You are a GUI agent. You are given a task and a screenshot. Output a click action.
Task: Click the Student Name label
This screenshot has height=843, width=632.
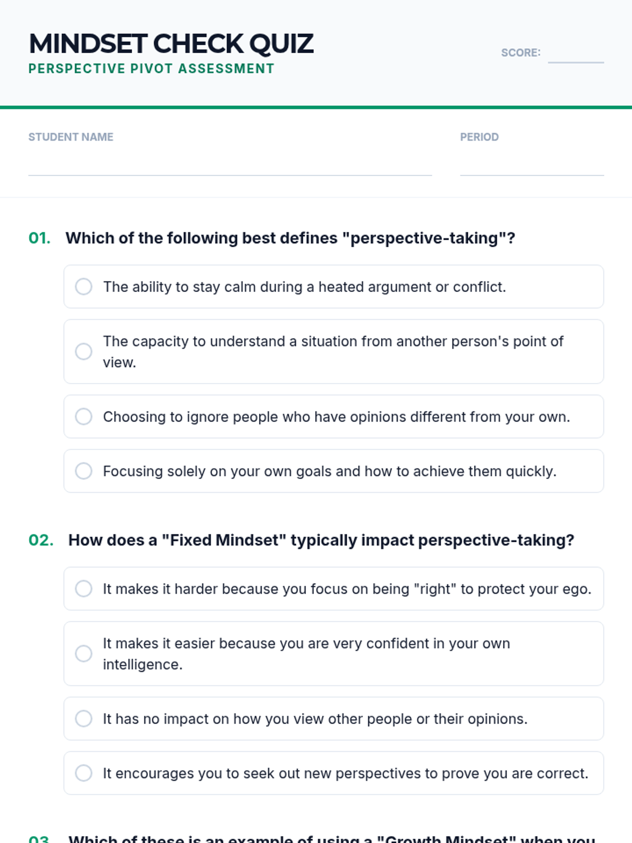(x=71, y=137)
